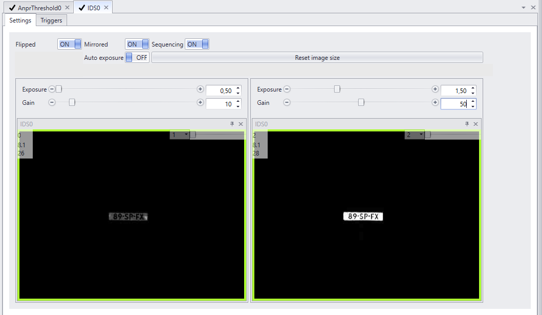Step down the Gain 50 value
The image size is (542, 315).
tap(473, 106)
